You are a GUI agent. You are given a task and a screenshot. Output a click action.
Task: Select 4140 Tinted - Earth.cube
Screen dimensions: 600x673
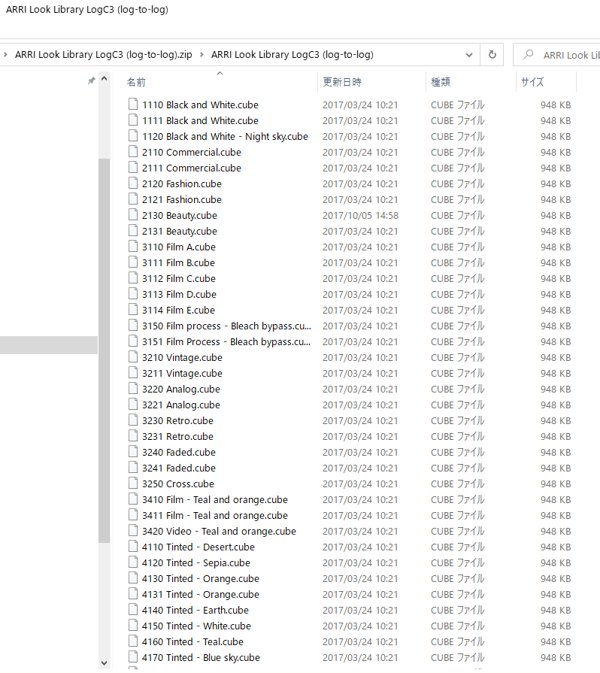(195, 611)
